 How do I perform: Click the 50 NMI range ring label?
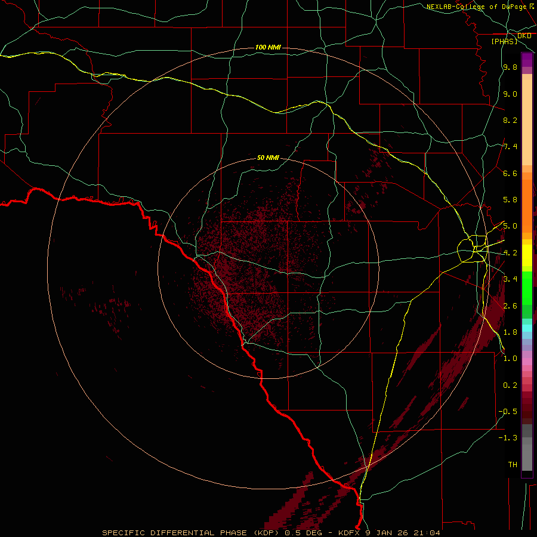point(268,158)
